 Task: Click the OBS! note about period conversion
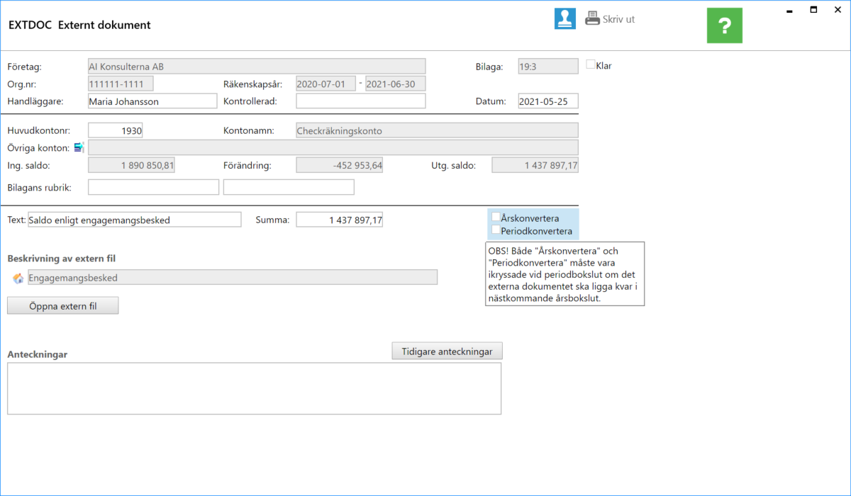pyautogui.click(x=565, y=274)
